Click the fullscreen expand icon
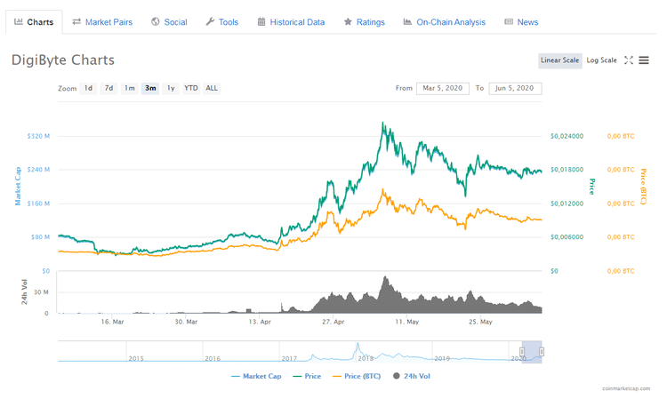The image size is (667, 407). tap(629, 60)
